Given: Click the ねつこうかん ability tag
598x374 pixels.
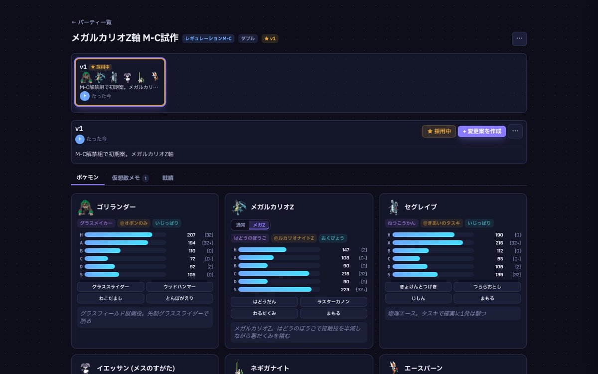Looking at the screenshot, I should coord(402,223).
